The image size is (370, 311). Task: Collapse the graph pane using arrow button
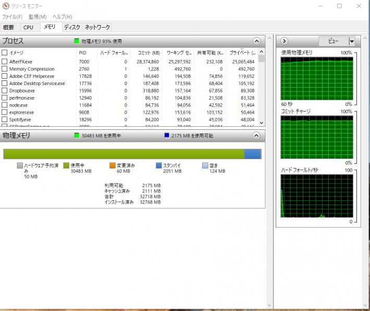(x=285, y=41)
